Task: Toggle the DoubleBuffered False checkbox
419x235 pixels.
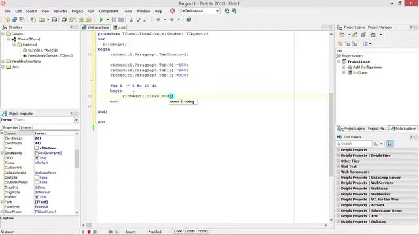Action: (x=37, y=182)
